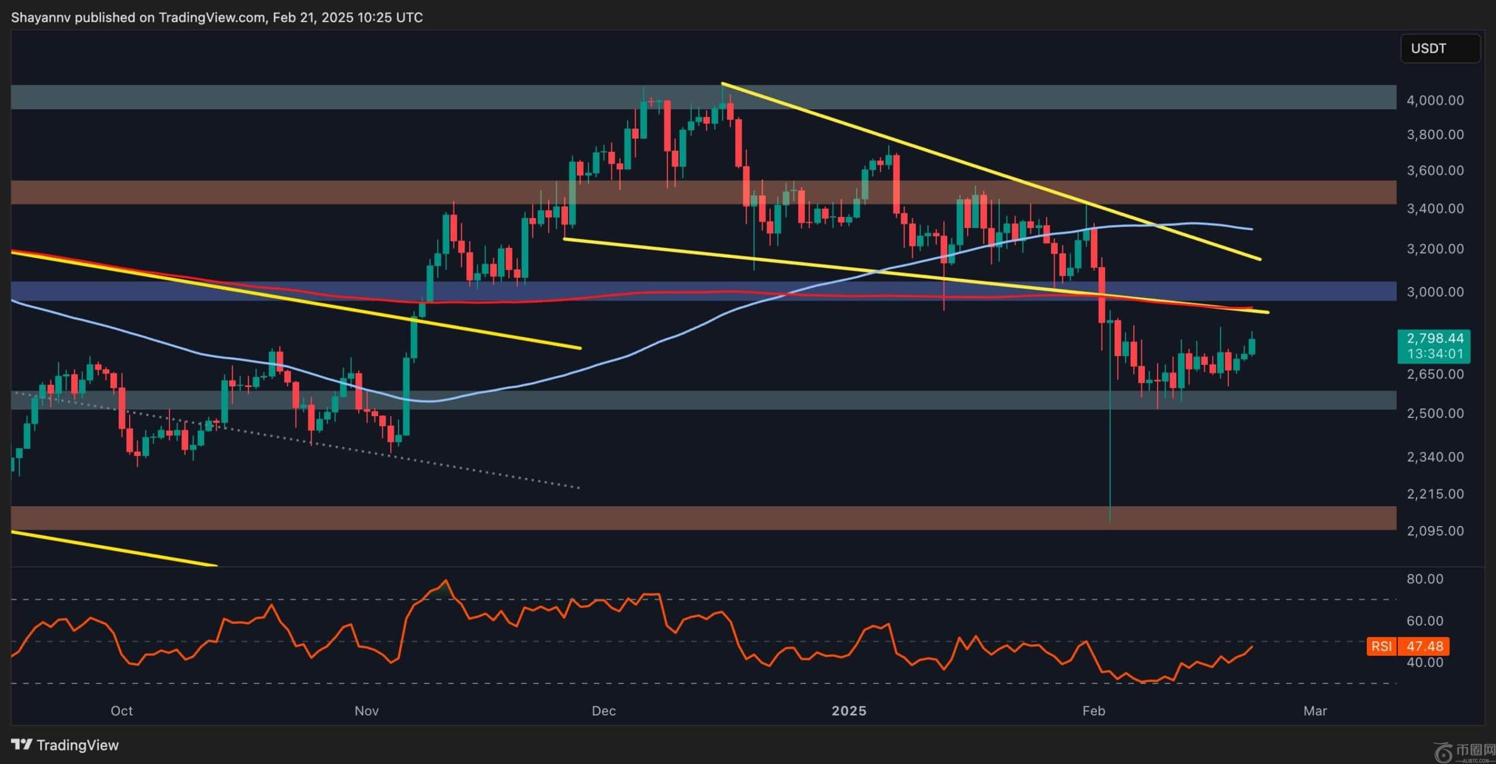Click the 3,000.00 price axis label

tap(1435, 292)
